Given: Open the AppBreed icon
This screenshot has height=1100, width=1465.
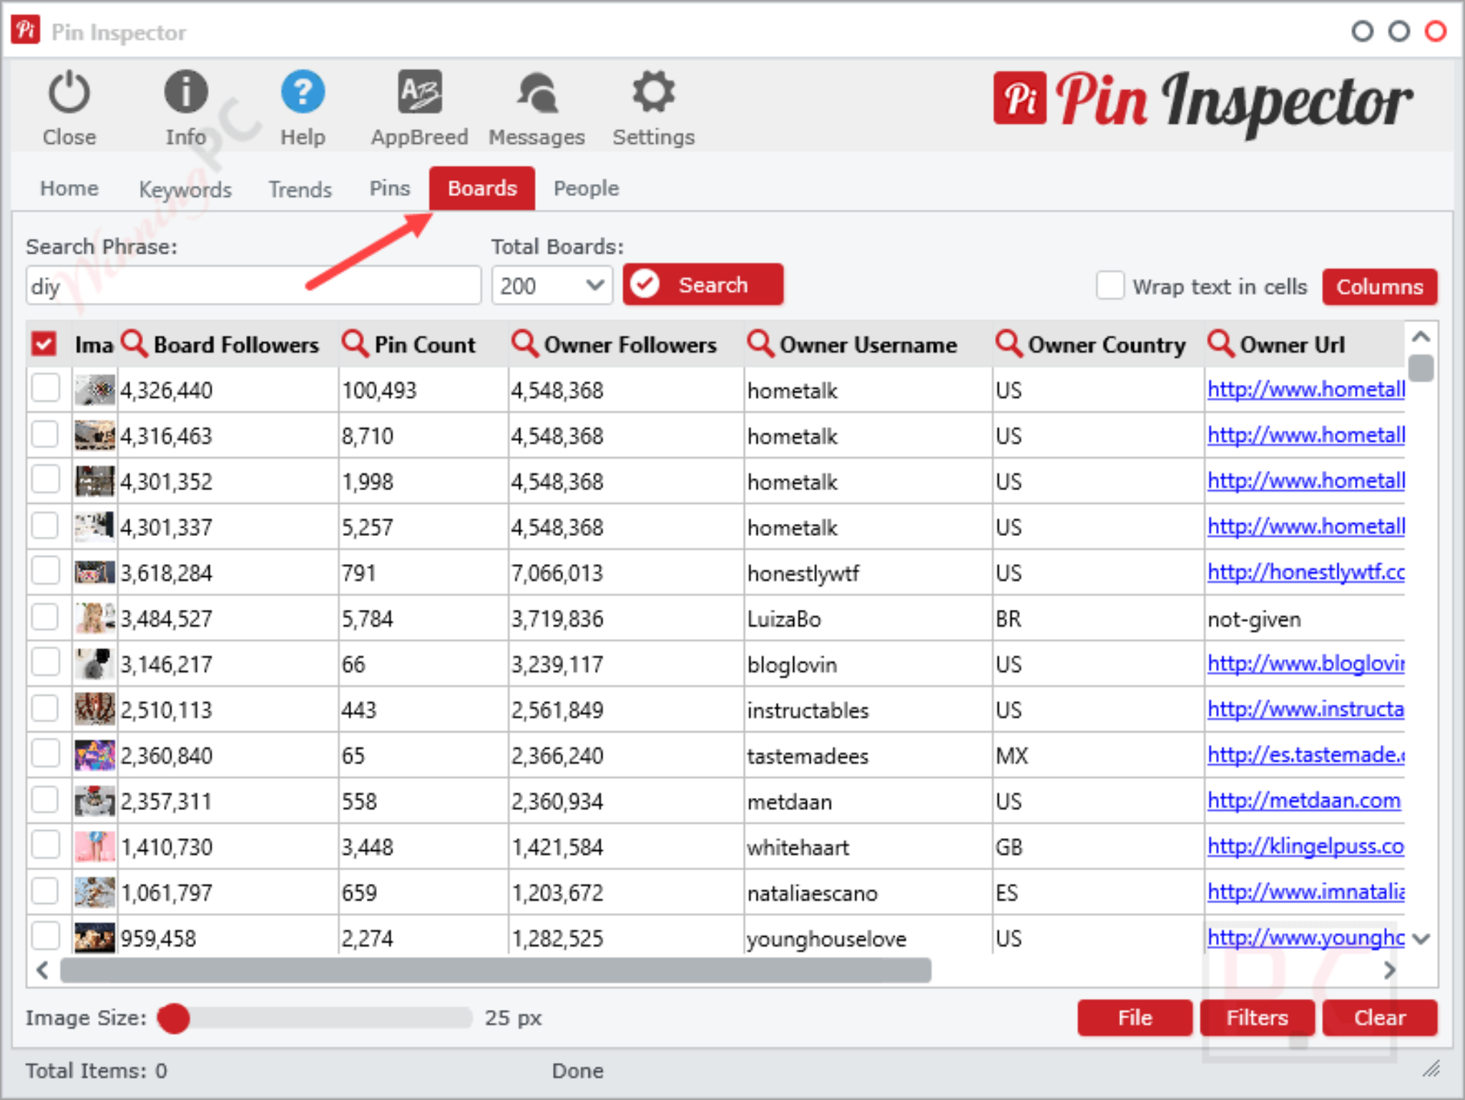Looking at the screenshot, I should click(420, 92).
